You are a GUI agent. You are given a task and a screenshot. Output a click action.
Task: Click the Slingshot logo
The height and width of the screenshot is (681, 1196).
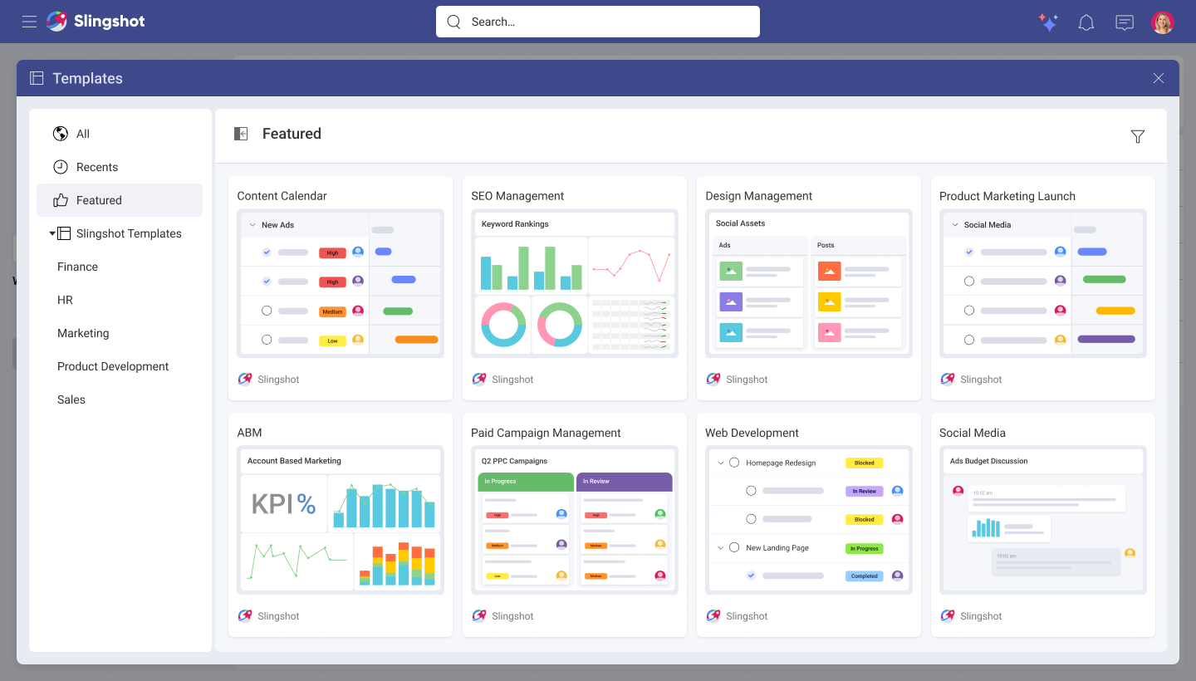tap(96, 22)
